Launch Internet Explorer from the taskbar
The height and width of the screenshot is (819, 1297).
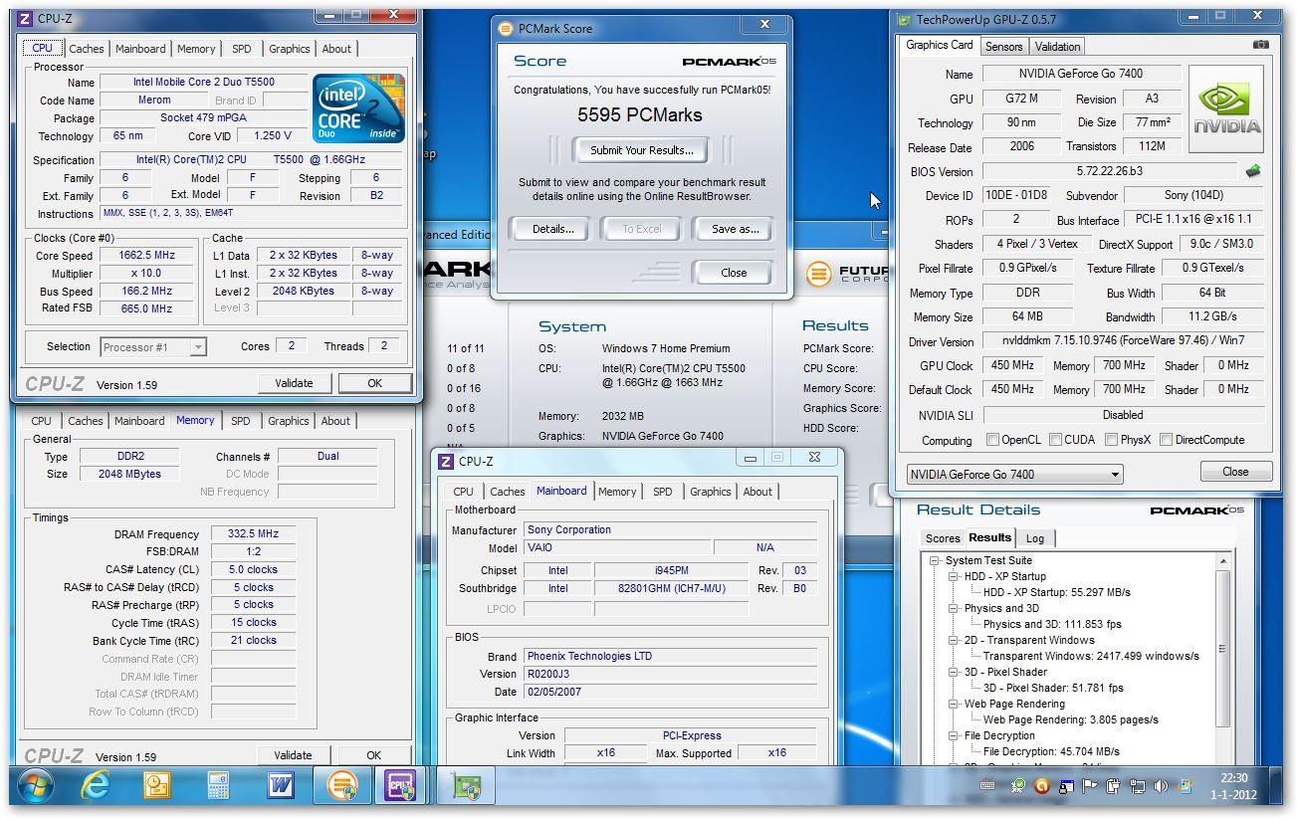click(x=96, y=786)
